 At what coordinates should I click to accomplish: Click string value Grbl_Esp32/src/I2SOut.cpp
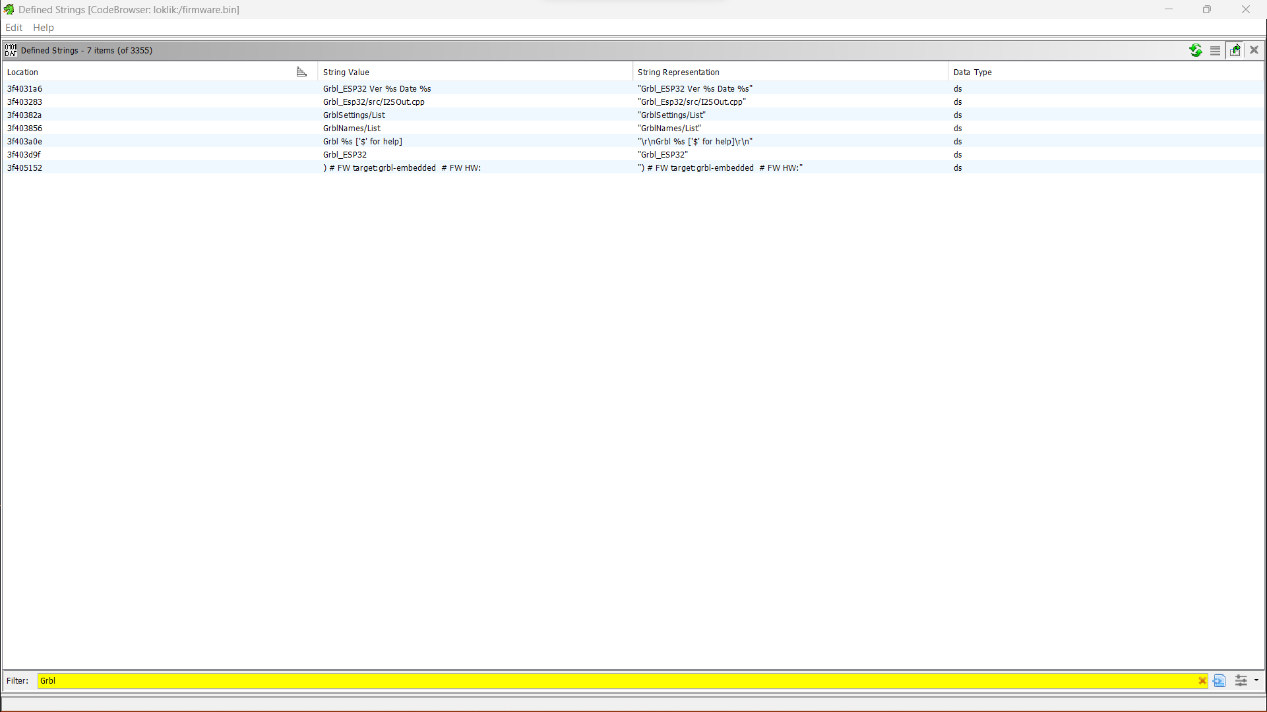click(x=374, y=102)
